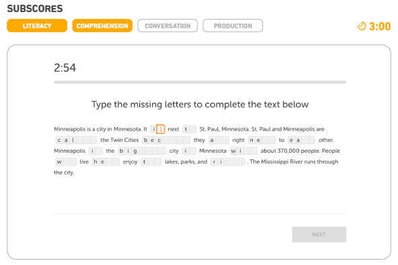The image size is (398, 265).
Task: Focus the highlighted blank after 'i' in 'It i_'
Action: coord(161,129)
